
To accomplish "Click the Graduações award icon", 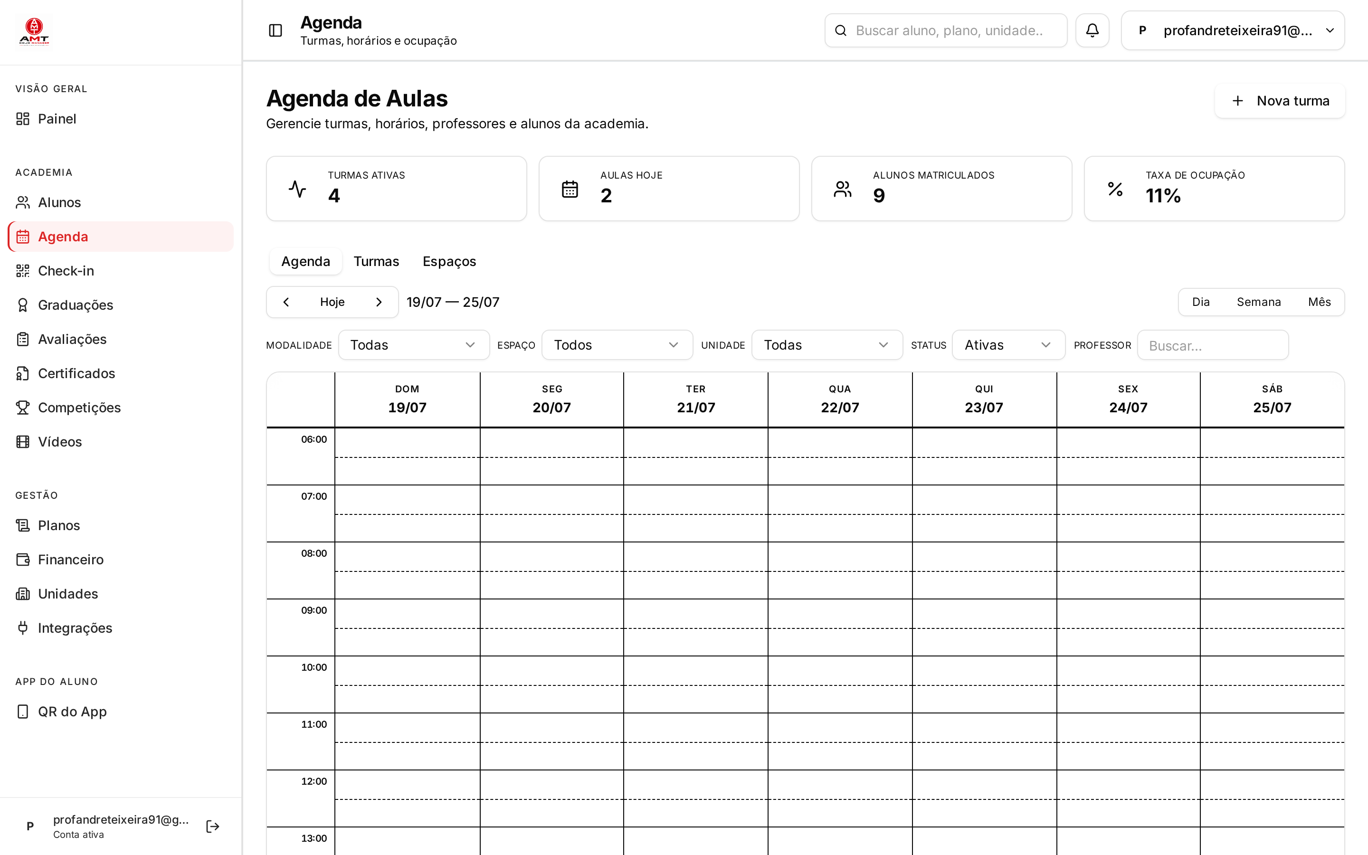I will click(x=23, y=305).
